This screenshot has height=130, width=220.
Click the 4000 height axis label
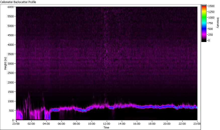point(11,45)
